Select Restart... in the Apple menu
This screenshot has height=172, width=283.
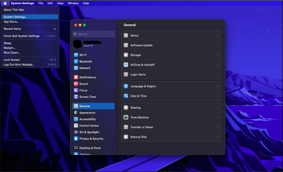click(9, 48)
